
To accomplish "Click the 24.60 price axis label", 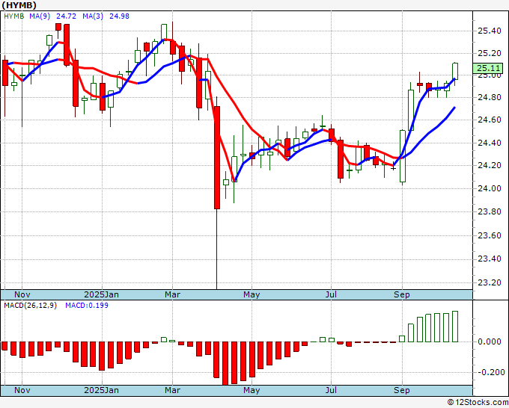I will [490, 120].
